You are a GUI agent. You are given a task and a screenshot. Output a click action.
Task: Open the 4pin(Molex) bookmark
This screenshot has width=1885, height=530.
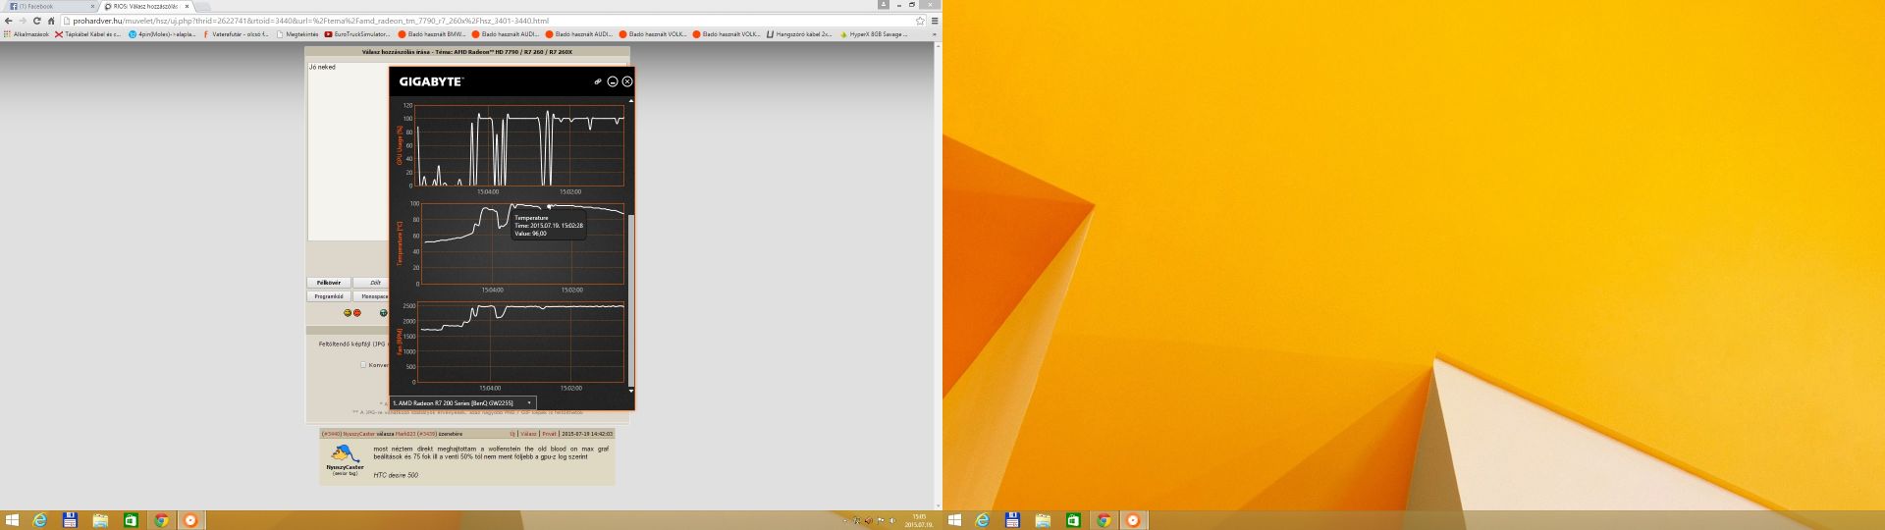tap(162, 34)
